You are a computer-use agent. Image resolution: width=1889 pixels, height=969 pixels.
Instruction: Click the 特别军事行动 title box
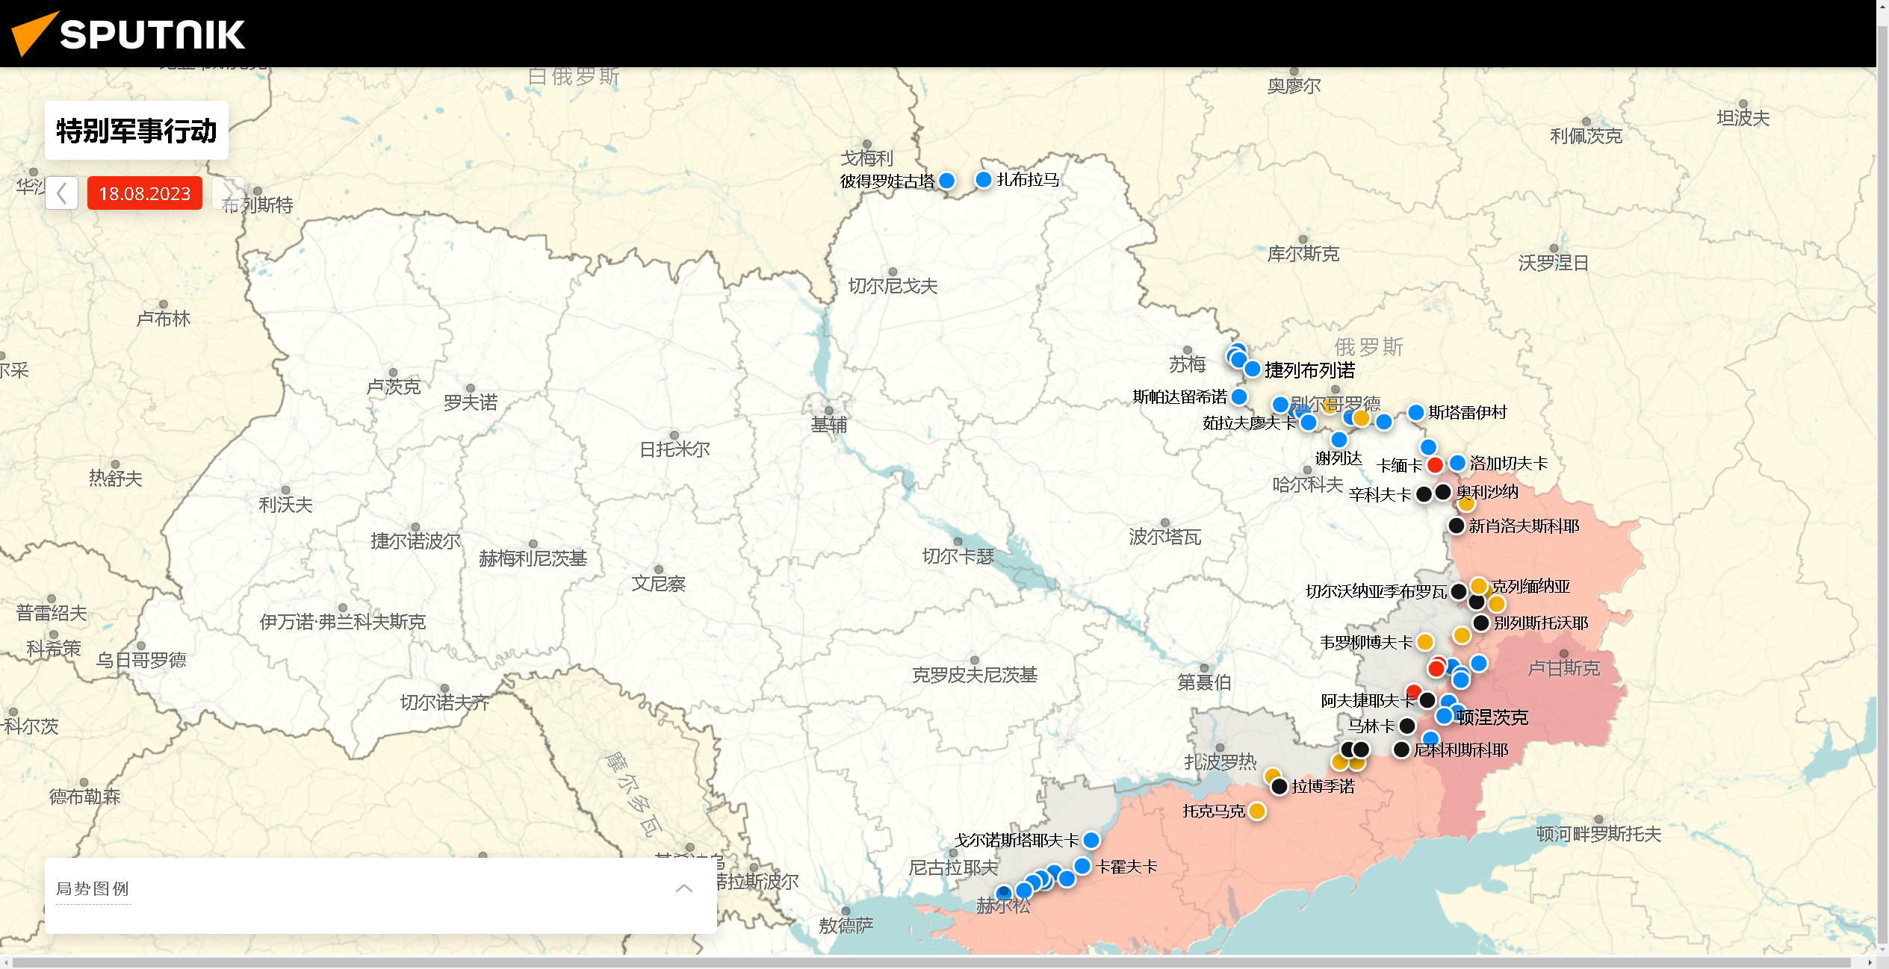tap(137, 131)
